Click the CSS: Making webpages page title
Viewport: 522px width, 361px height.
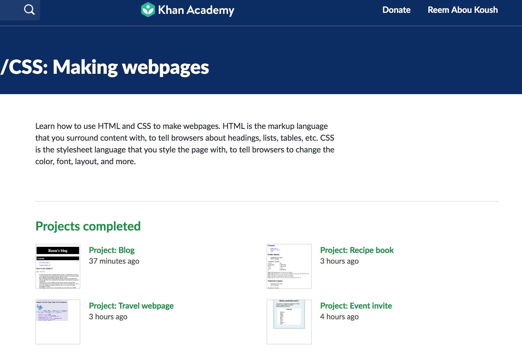point(105,67)
